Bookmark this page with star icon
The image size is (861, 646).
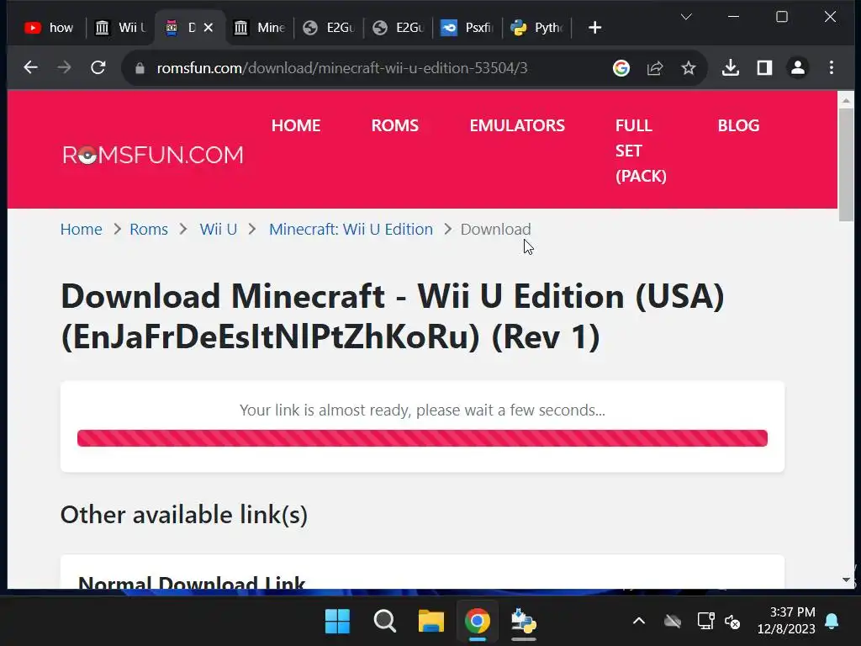[689, 68]
